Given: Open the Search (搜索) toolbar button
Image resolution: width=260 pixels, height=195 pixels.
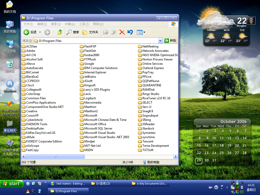Looking at the screenshot, I should [x=72, y=32].
